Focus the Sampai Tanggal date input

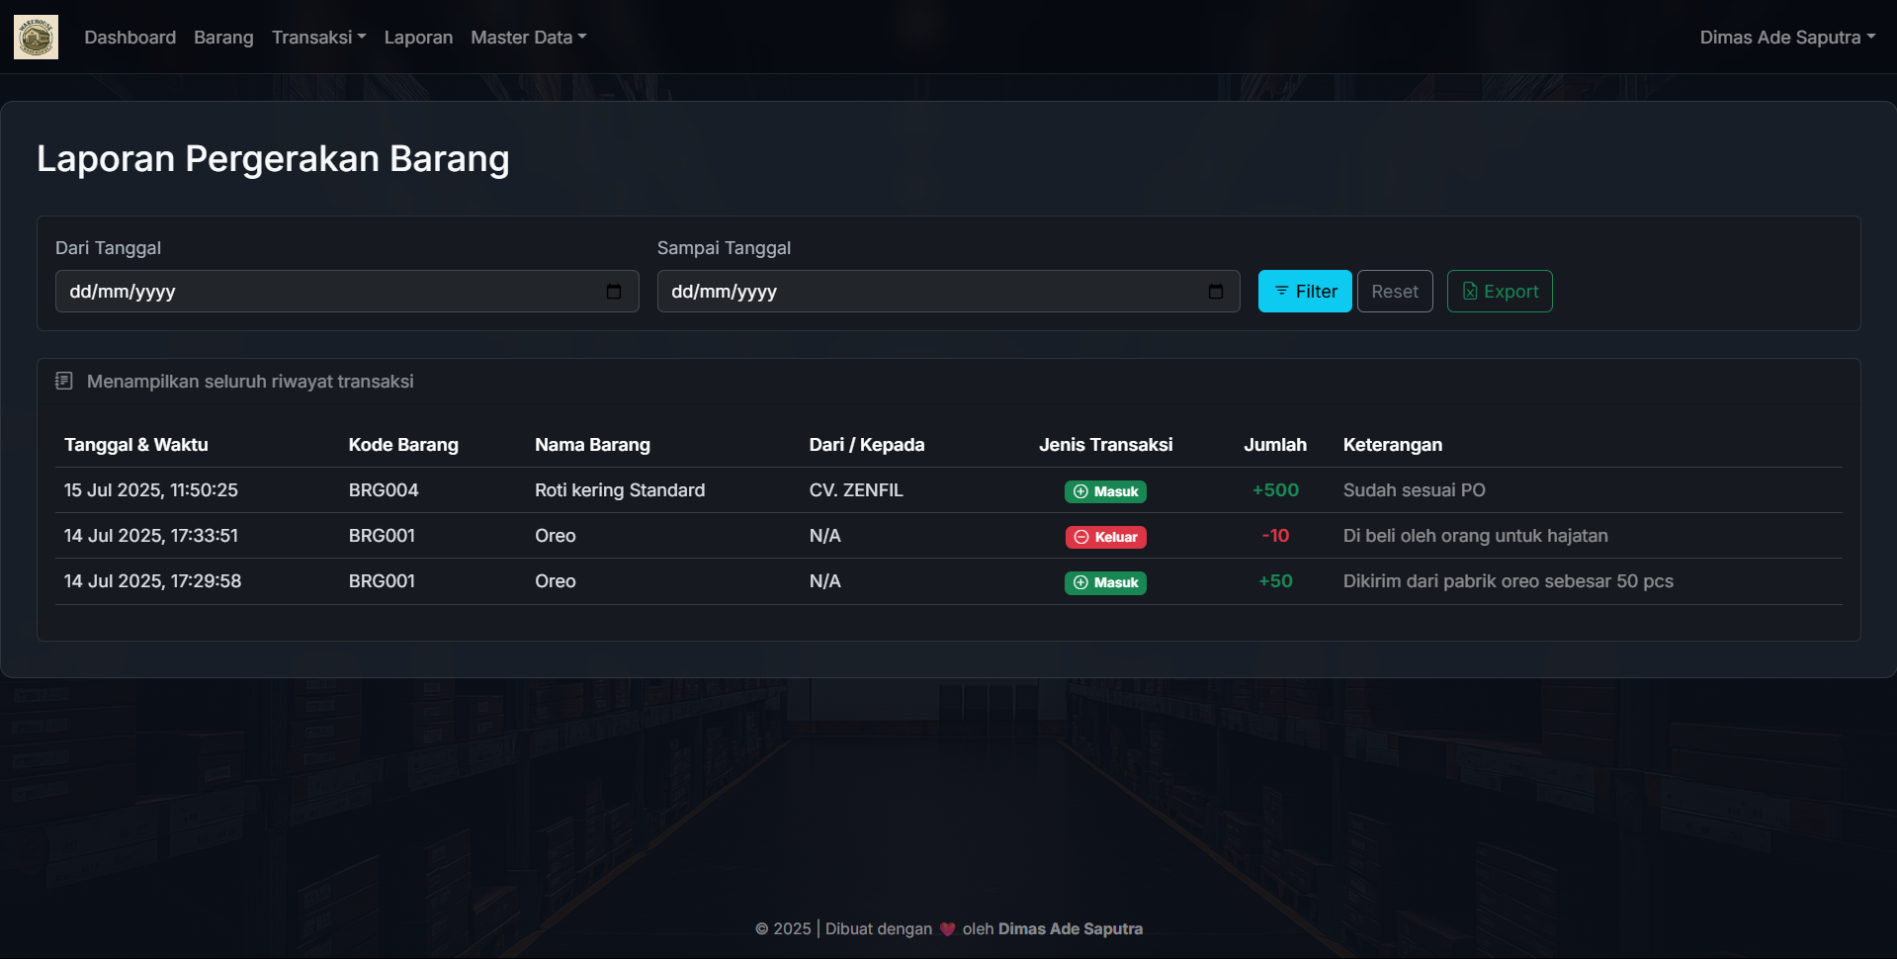[x=927, y=292]
